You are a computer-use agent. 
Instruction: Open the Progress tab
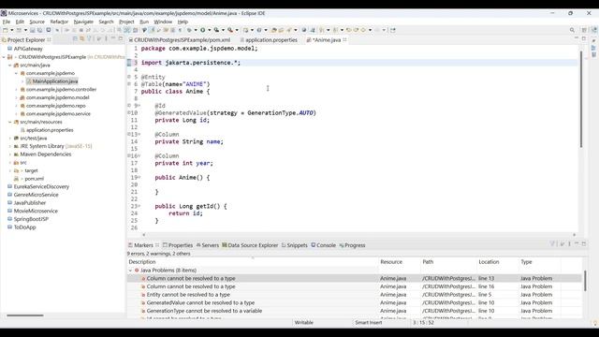352,245
